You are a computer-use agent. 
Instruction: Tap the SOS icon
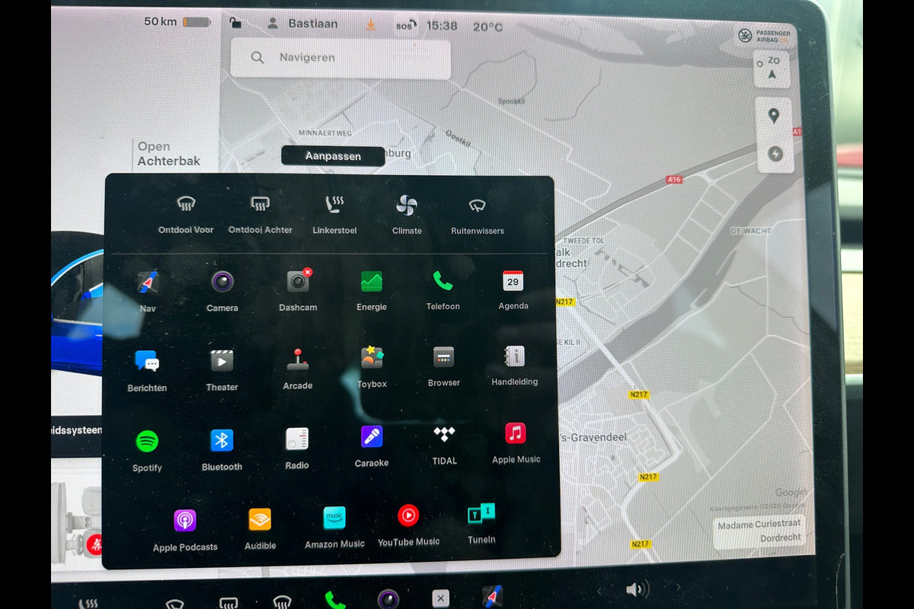pos(406,25)
